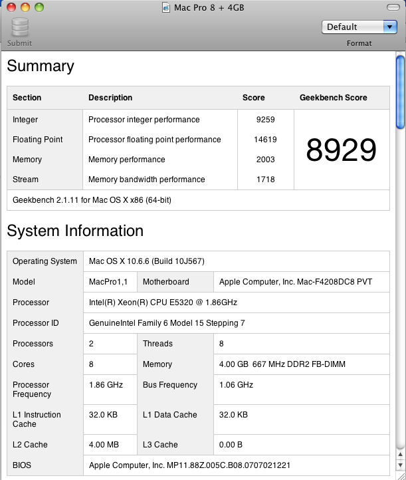Click the 4.00 MB L2 cache value

point(104,445)
